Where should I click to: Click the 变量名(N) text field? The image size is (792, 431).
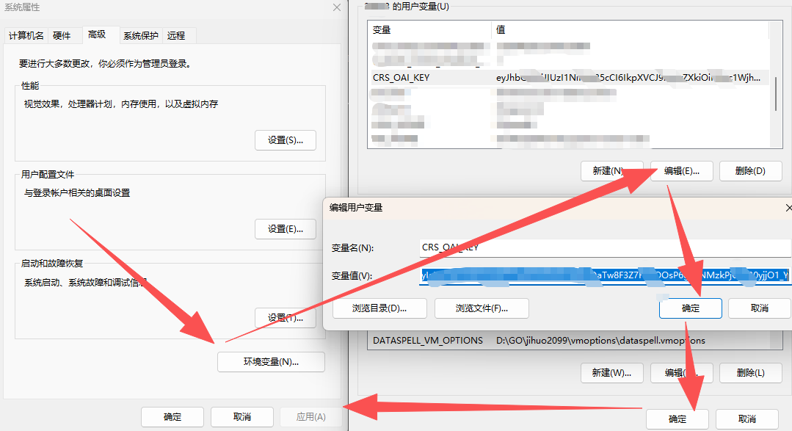605,247
